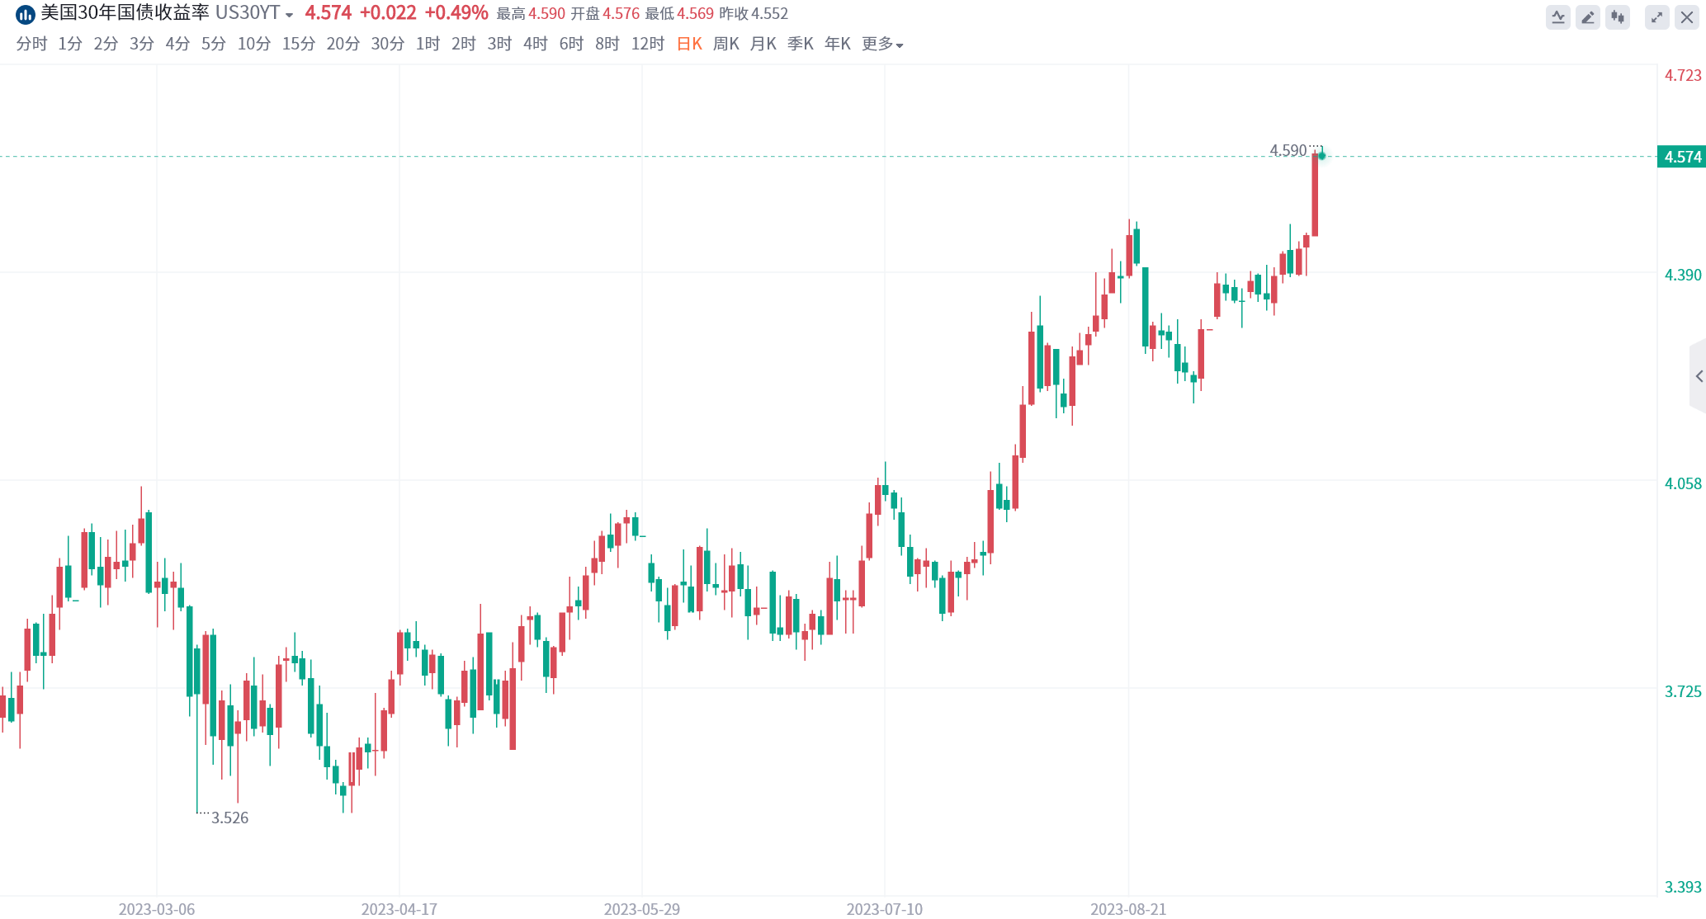
Task: Choose the 1时 hourly interval
Action: 428,44
